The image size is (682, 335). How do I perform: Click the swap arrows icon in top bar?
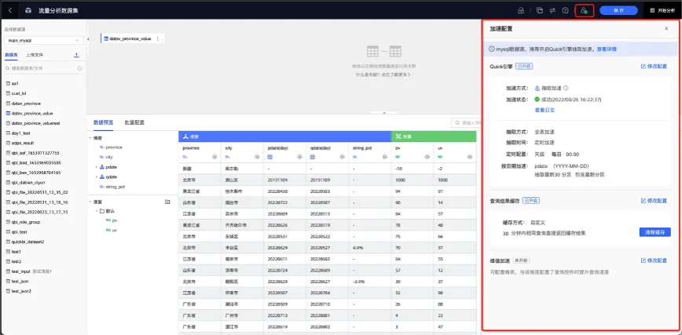coord(552,10)
